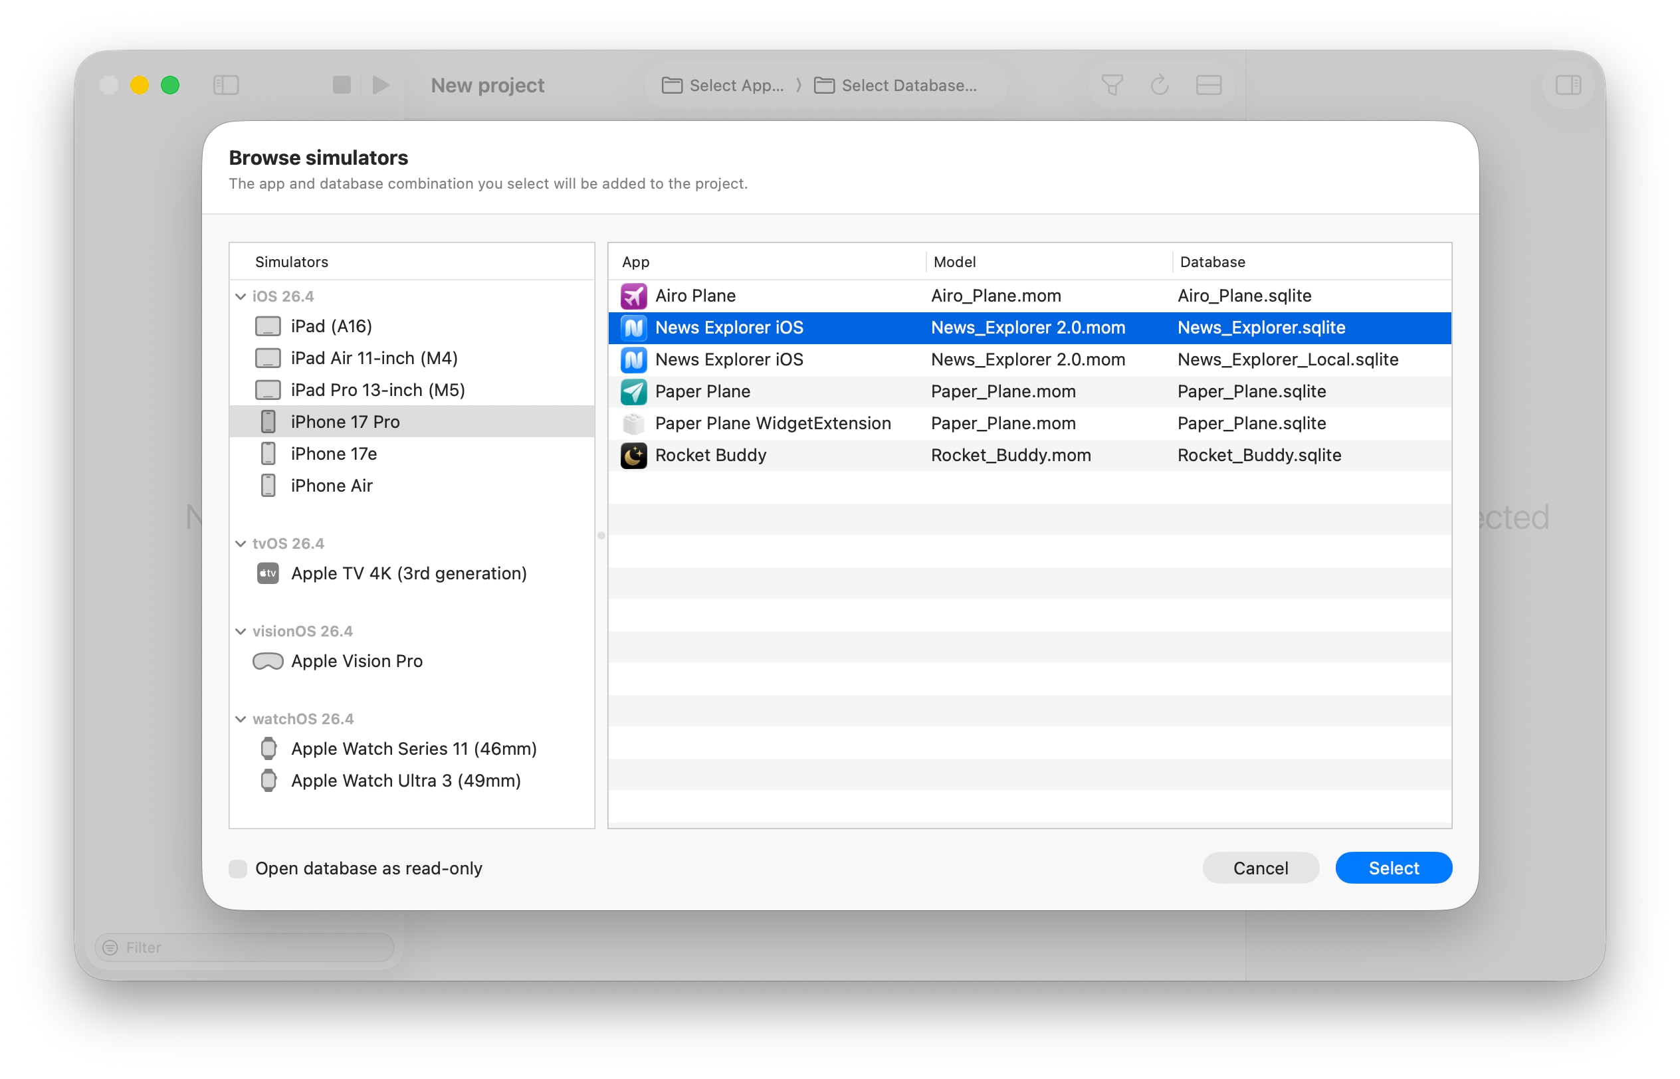The width and height of the screenshot is (1680, 1079).
Task: Click the Filter field at bottom left
Action: click(245, 947)
